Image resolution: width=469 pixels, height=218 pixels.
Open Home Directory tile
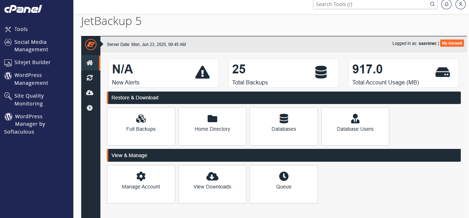pyautogui.click(x=212, y=126)
